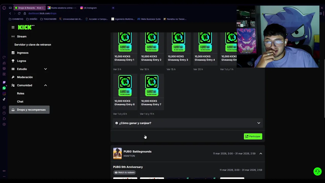
Task: Open a new browser tab
Action: pyautogui.click(x=113, y=8)
